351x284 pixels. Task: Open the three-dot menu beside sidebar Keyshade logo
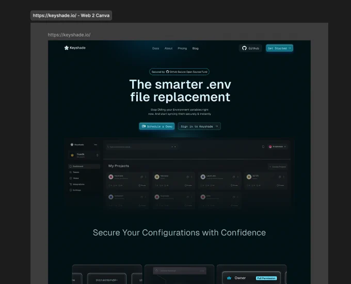tap(95, 144)
